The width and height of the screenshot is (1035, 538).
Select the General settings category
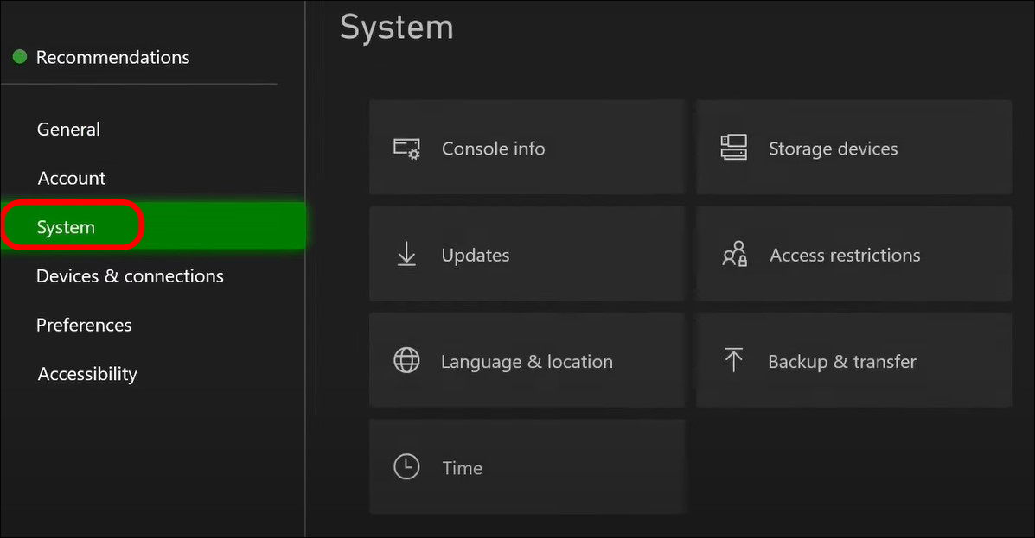(68, 129)
